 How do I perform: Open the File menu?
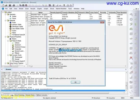[x=6, y=9]
